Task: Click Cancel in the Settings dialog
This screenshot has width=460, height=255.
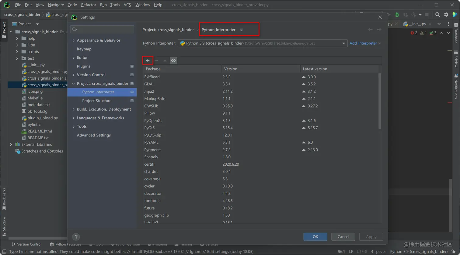Action: 343,237
